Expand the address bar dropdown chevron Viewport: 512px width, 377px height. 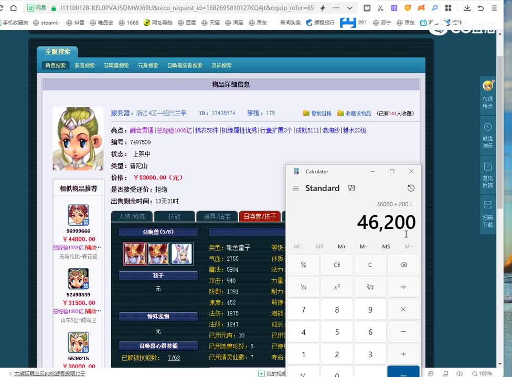[349, 8]
